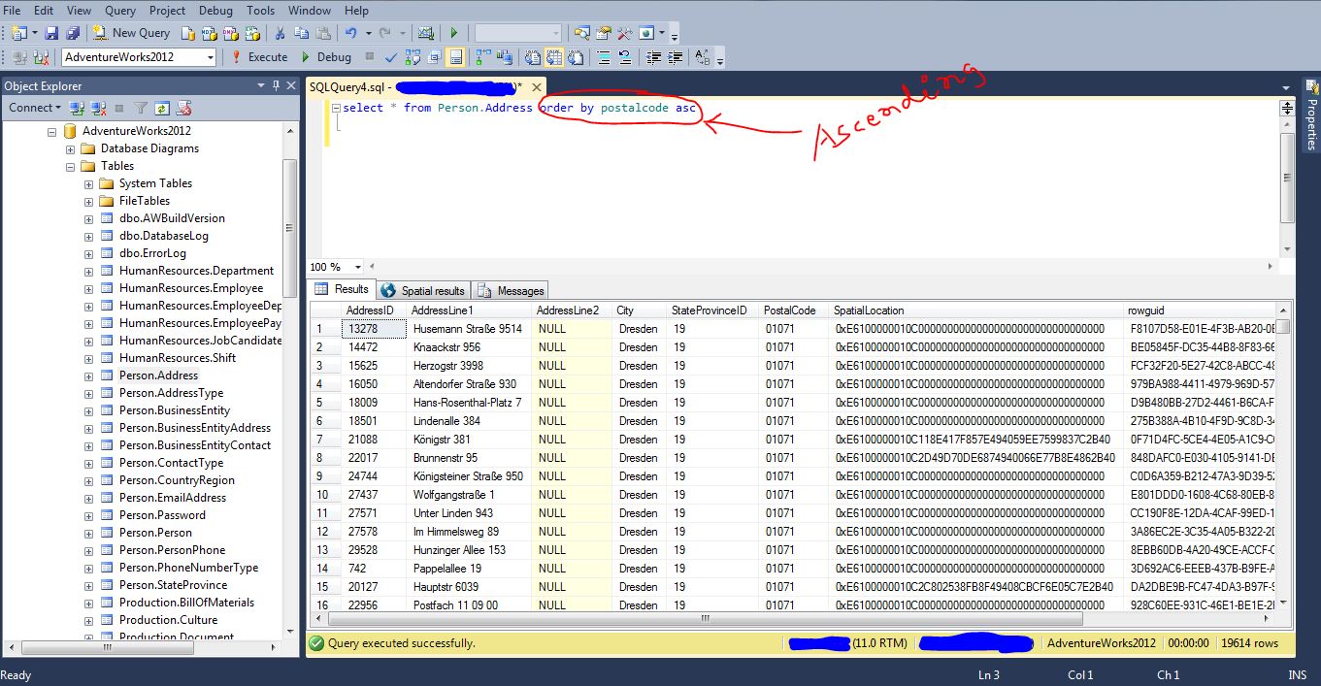
Task: Cut the selected text with the scissors icon
Action: click(280, 32)
